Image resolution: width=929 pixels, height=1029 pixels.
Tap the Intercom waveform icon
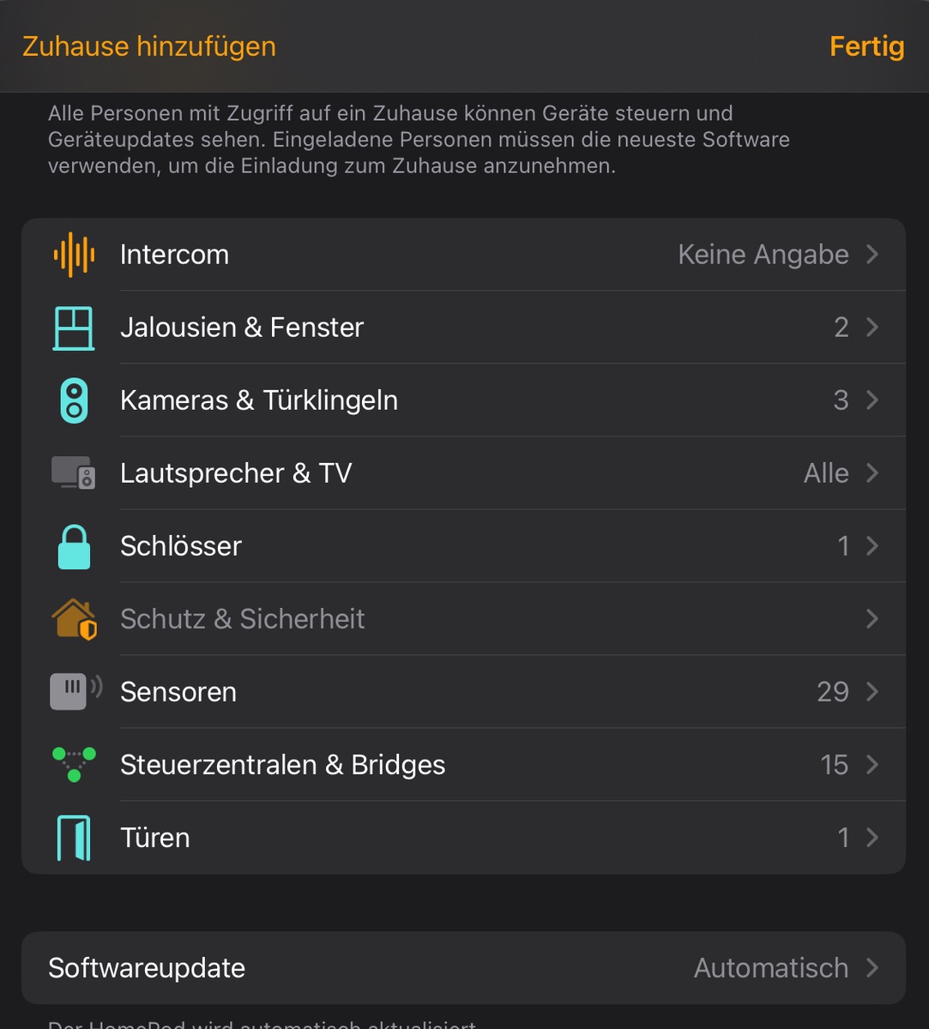pyautogui.click(x=74, y=255)
